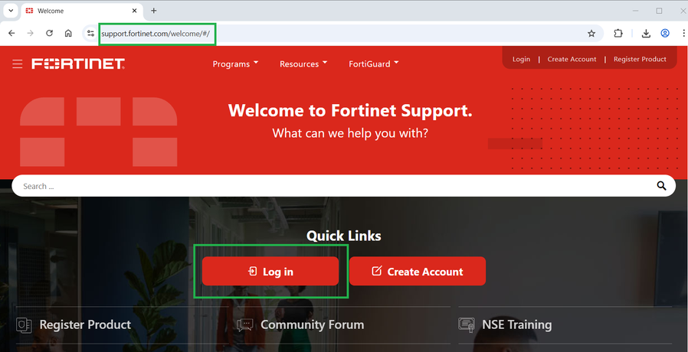Open browser downloads

point(646,34)
